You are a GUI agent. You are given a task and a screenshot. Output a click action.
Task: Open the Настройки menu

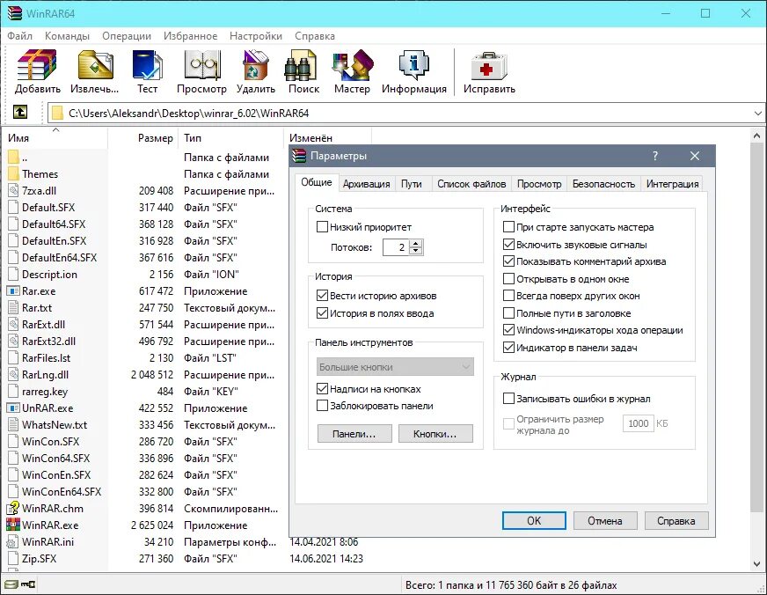256,36
